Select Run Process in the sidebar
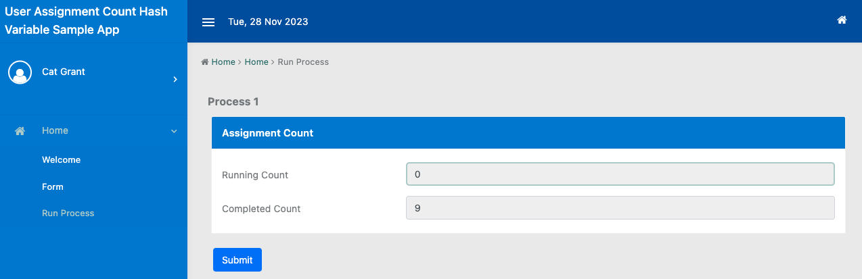 [x=68, y=213]
